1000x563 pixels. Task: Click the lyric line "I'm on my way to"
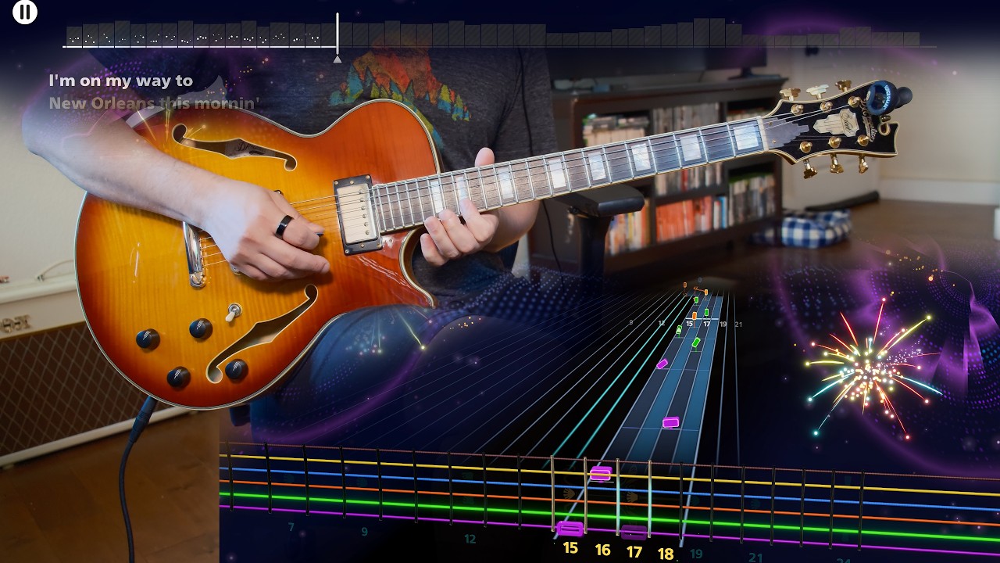coord(120,81)
